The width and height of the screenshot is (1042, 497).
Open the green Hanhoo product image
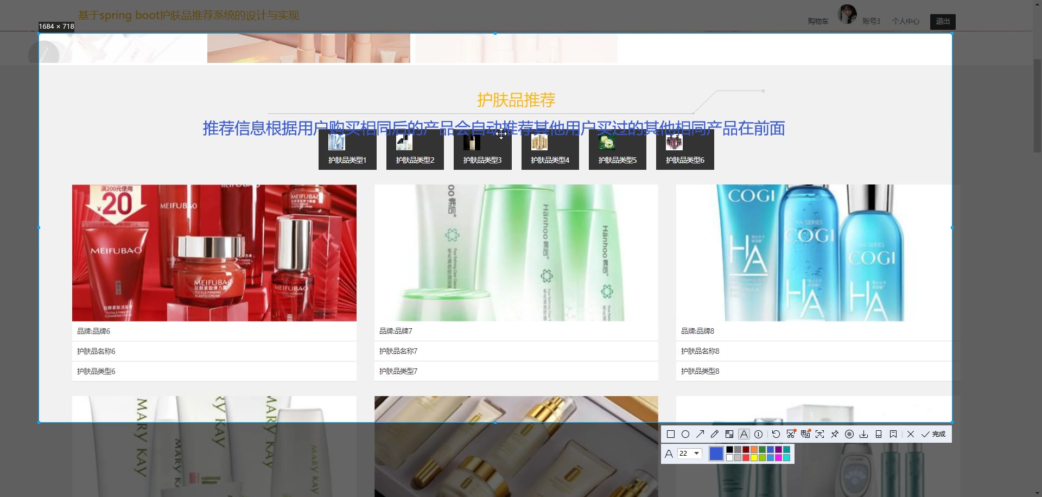(x=516, y=253)
